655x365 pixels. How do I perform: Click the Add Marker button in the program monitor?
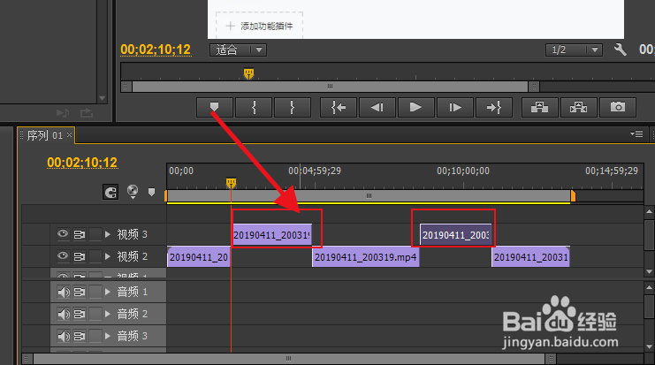[x=214, y=107]
